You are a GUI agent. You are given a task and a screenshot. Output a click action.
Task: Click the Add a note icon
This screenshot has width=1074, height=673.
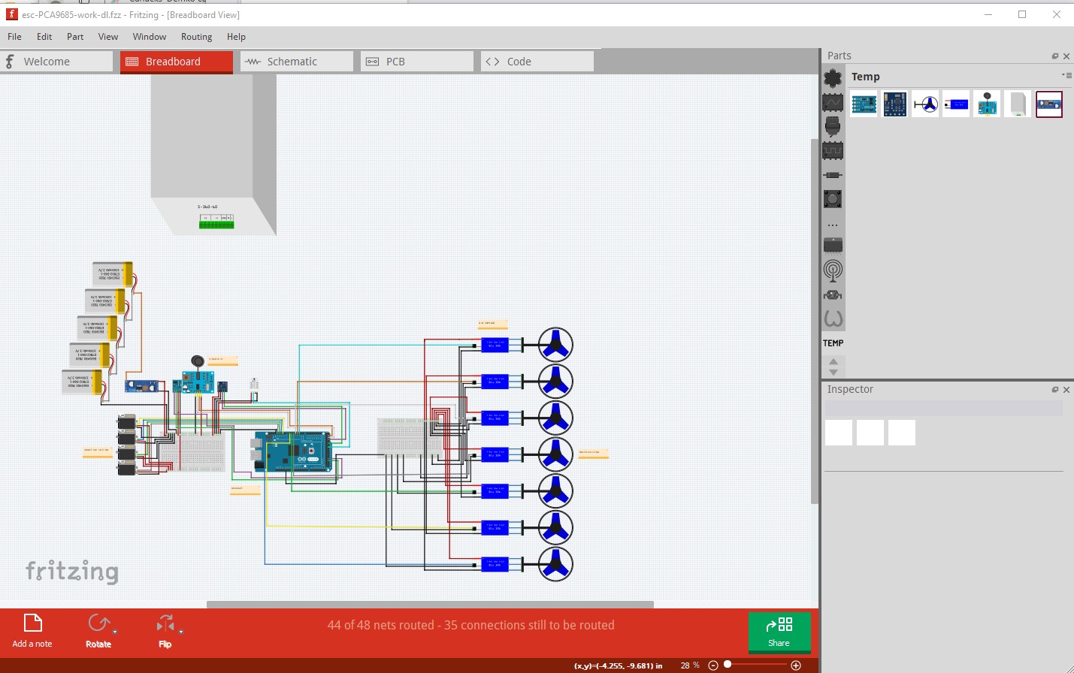click(x=33, y=623)
